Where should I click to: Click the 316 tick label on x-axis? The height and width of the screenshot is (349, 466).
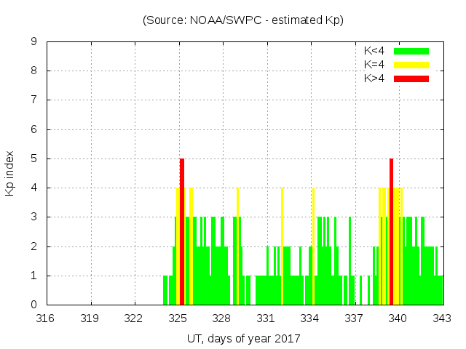tap(46, 318)
